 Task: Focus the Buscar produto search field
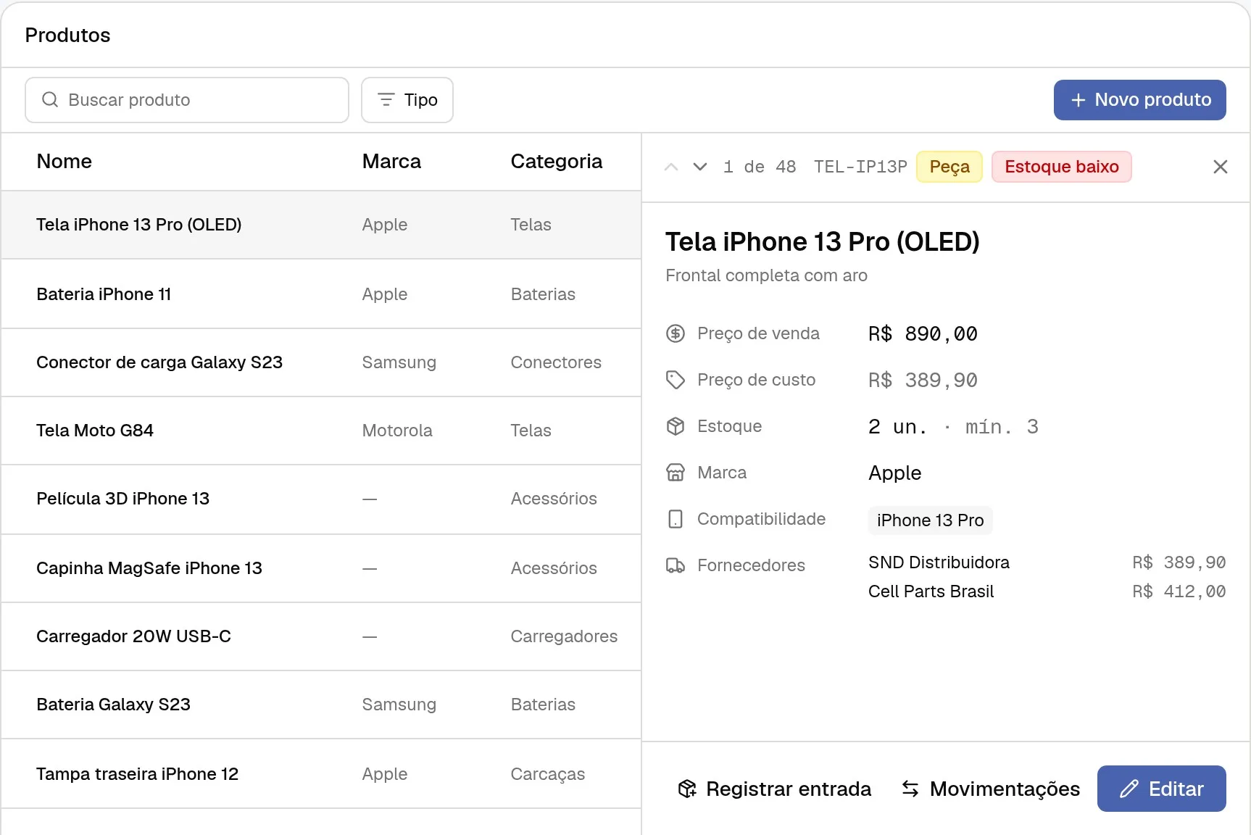coord(187,100)
